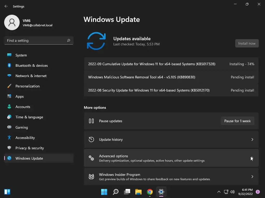Click Pause for 1 week
This screenshot has width=265, height=198.
(237, 121)
